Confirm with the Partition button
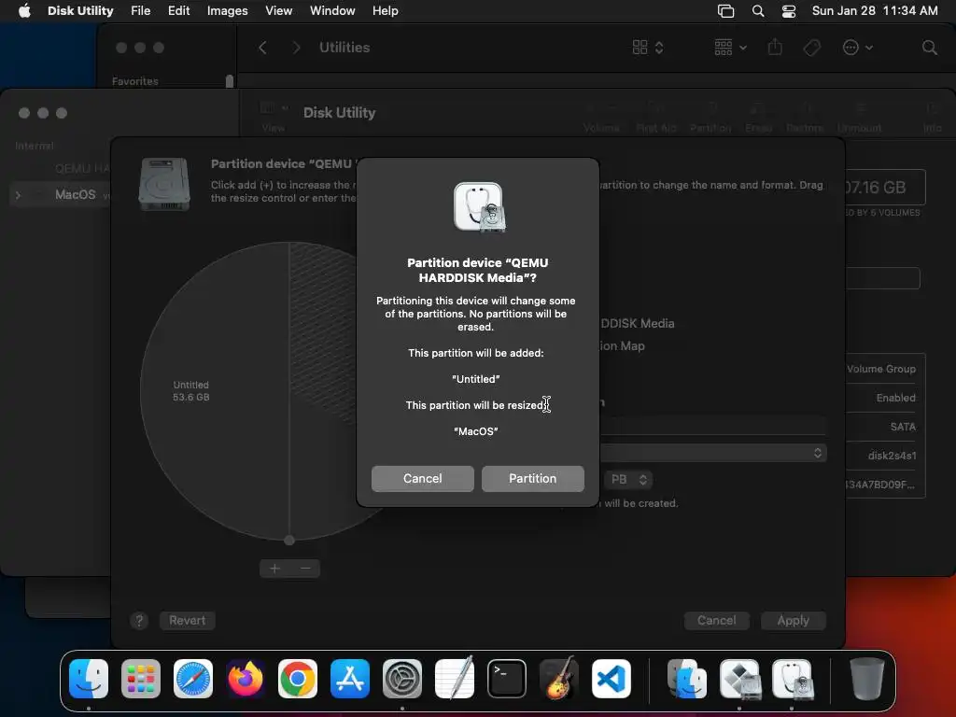This screenshot has width=956, height=717. click(x=532, y=479)
